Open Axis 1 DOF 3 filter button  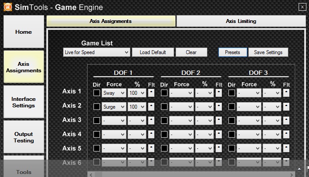pos(286,93)
